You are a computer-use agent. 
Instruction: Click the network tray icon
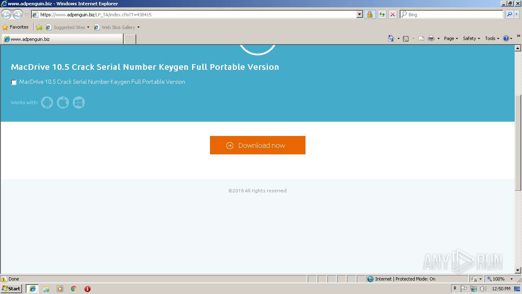tap(473, 289)
